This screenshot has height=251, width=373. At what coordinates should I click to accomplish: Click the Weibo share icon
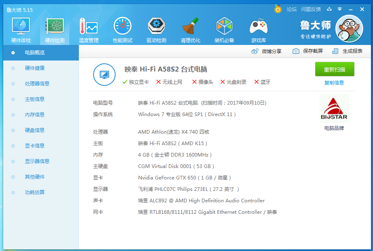pos(255,51)
